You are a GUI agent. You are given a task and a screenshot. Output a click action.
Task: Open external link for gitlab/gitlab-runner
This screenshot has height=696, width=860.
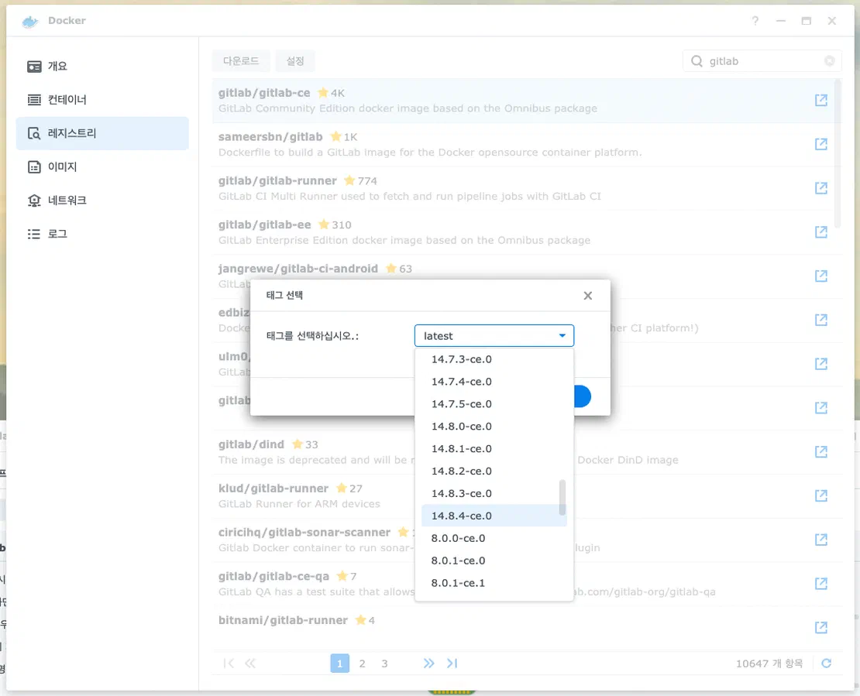point(820,188)
